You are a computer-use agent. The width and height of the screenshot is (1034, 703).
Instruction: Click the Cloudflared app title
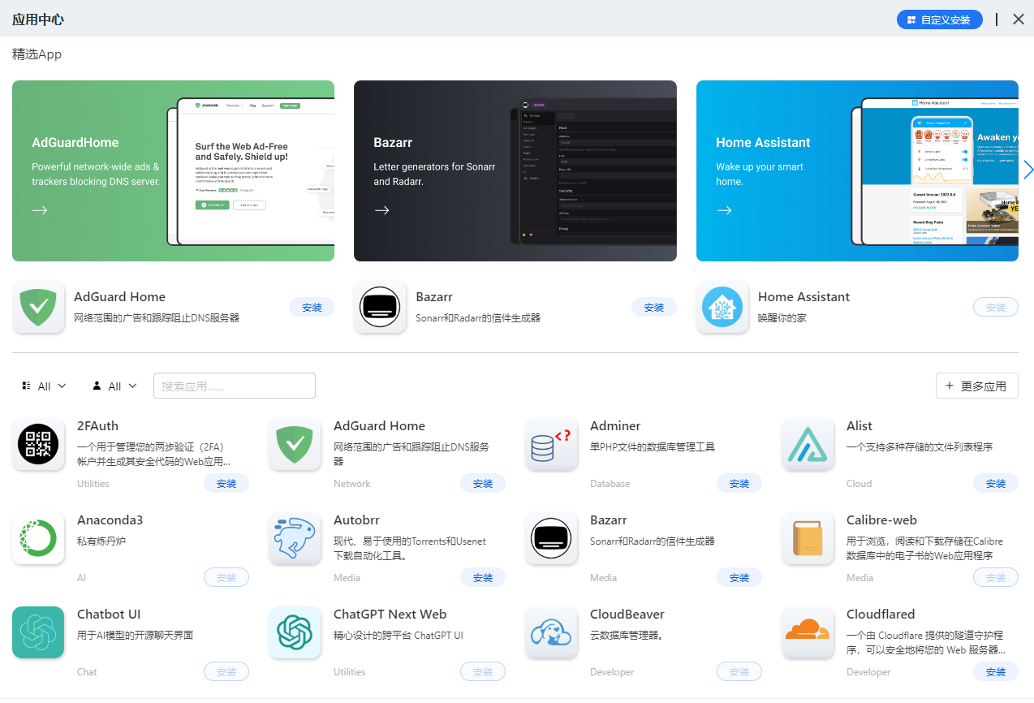(881, 614)
